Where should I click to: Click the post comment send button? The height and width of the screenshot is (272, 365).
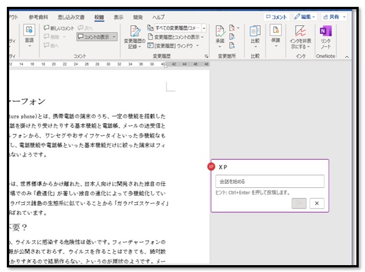(299, 203)
